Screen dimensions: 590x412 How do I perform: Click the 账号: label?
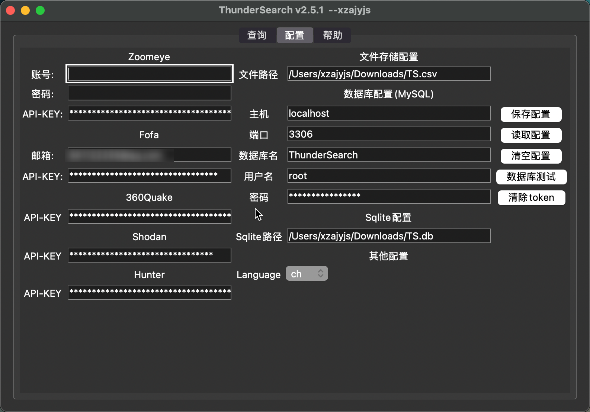click(x=43, y=75)
